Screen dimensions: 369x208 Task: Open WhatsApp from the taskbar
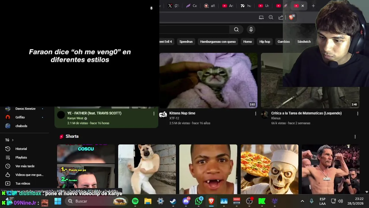point(199,201)
